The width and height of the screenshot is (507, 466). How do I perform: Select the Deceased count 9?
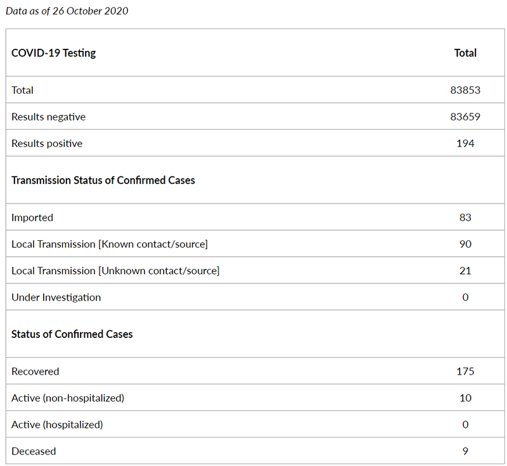[465, 451]
